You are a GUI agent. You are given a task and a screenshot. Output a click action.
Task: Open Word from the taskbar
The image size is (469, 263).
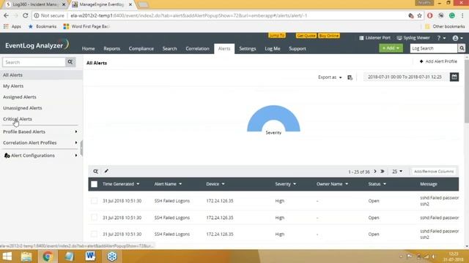coord(90,256)
